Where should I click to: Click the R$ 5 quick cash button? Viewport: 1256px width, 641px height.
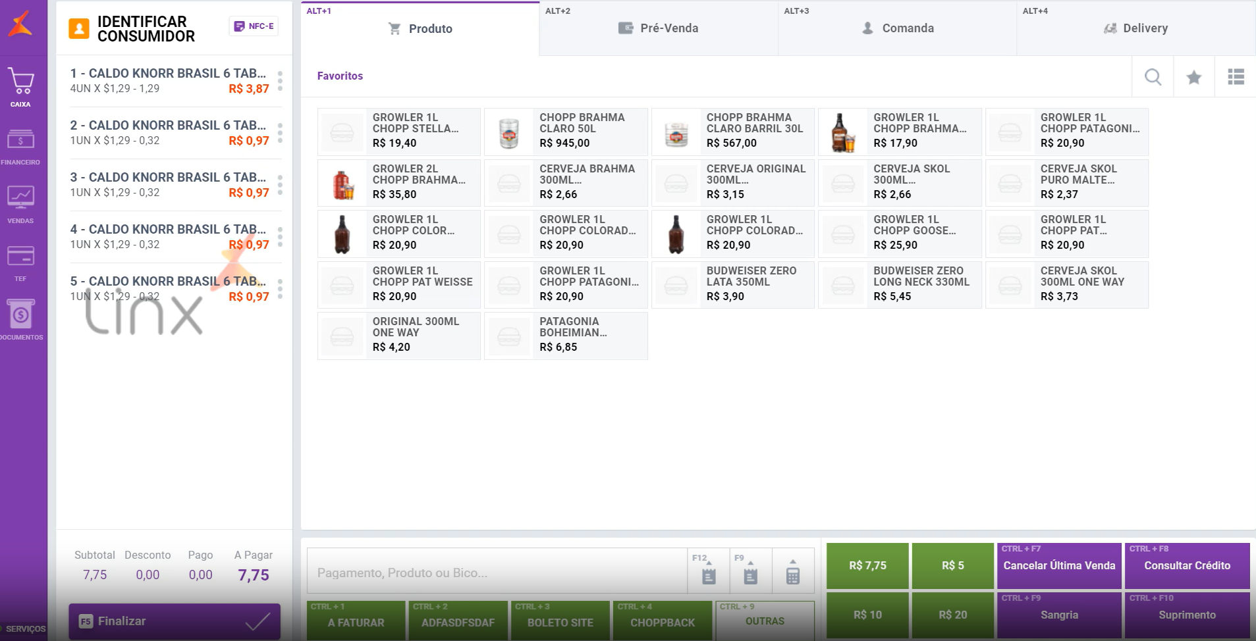[952, 565]
